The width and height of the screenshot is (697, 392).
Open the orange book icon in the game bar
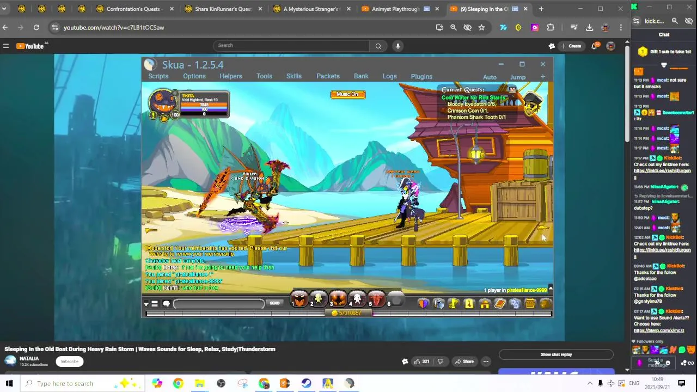point(500,303)
